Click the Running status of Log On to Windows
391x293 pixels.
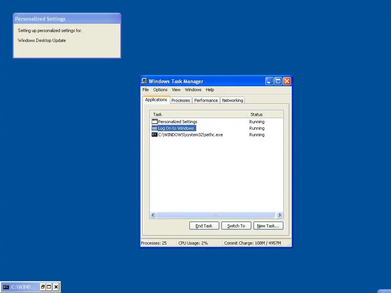pyautogui.click(x=257, y=128)
